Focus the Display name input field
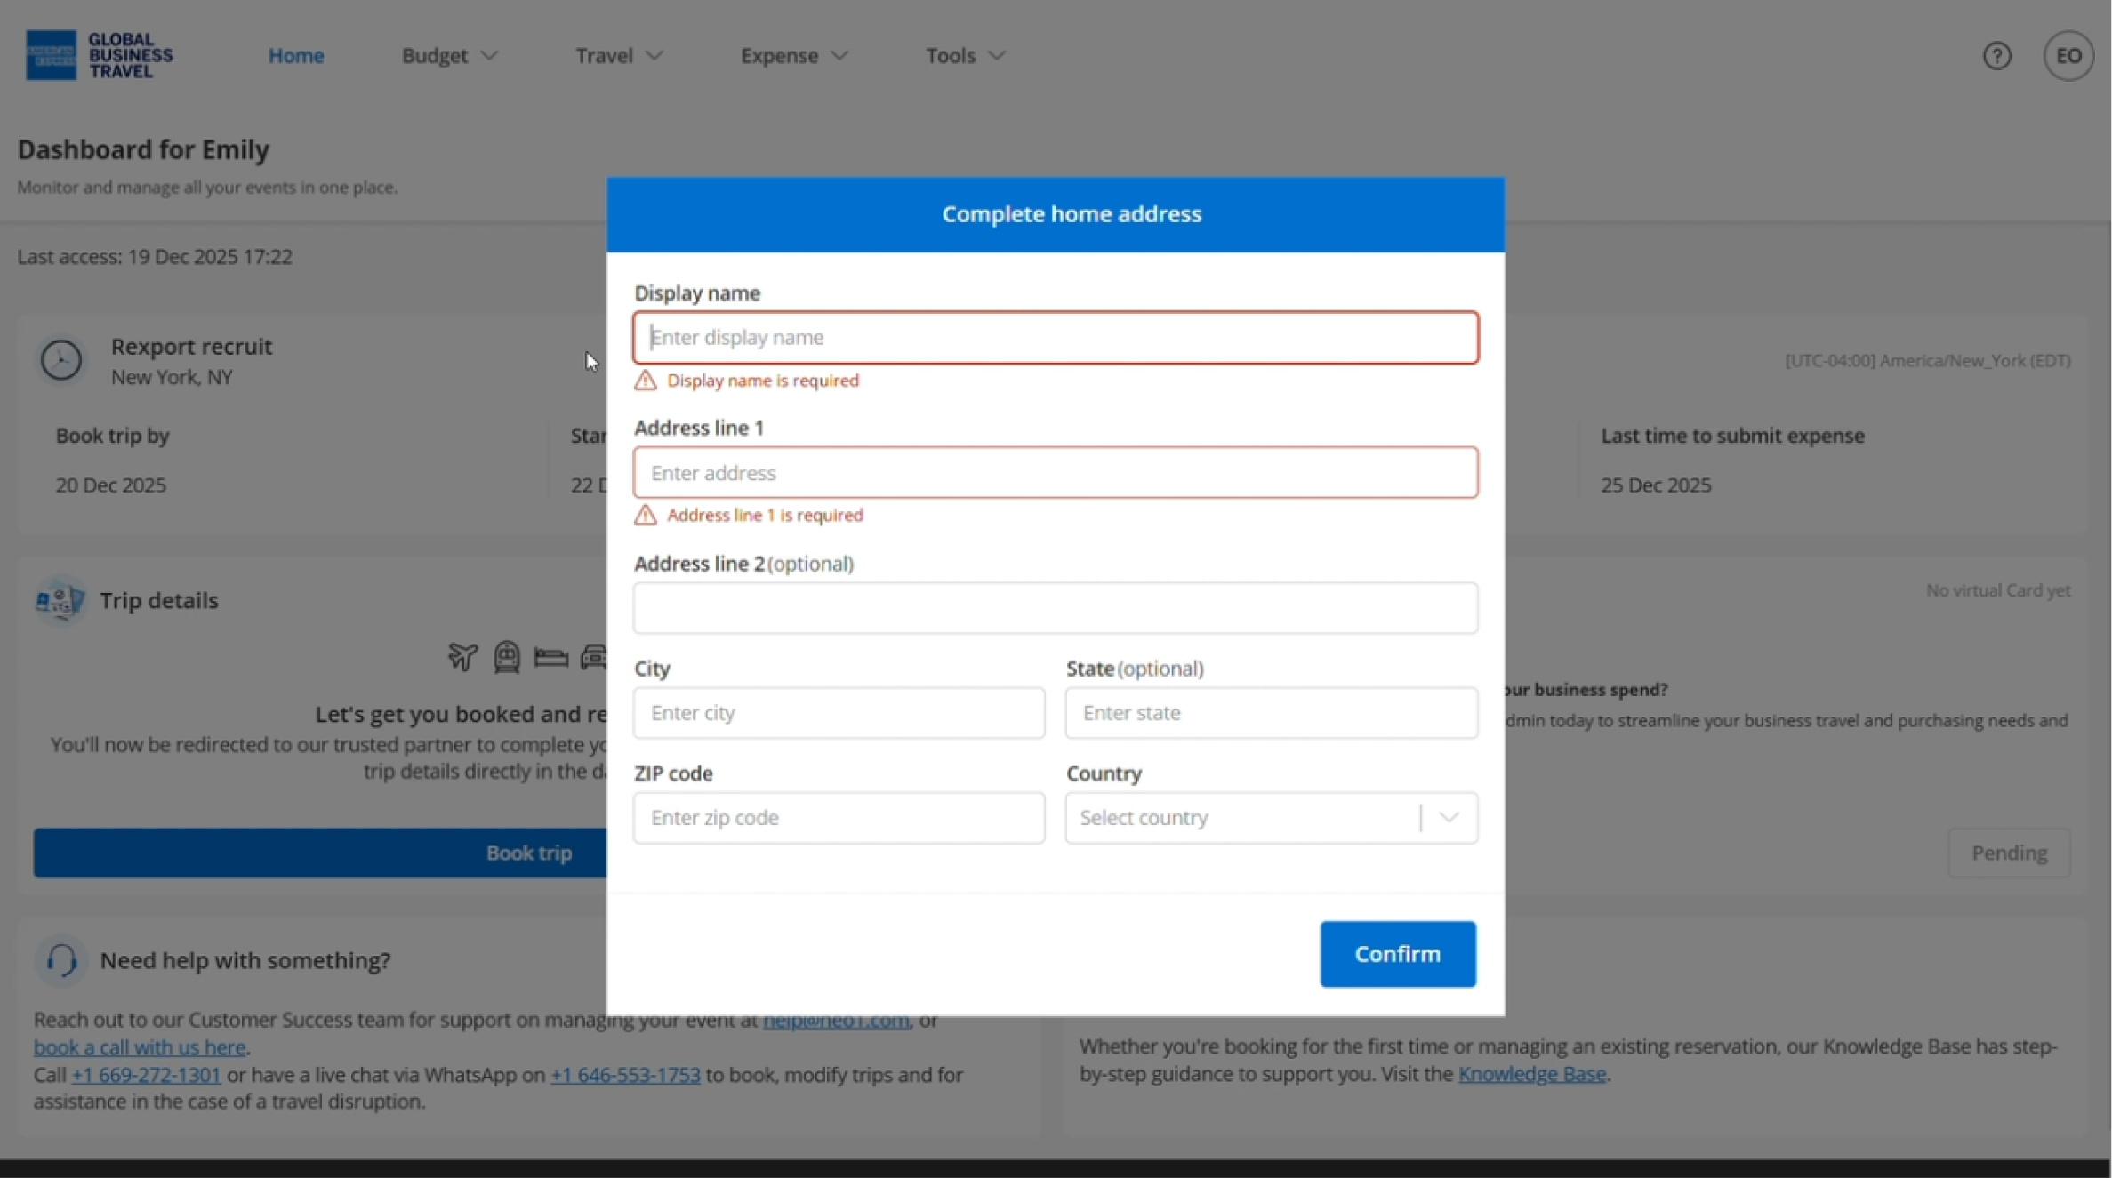Viewport: 2112px width, 1178px height. [x=1055, y=338]
